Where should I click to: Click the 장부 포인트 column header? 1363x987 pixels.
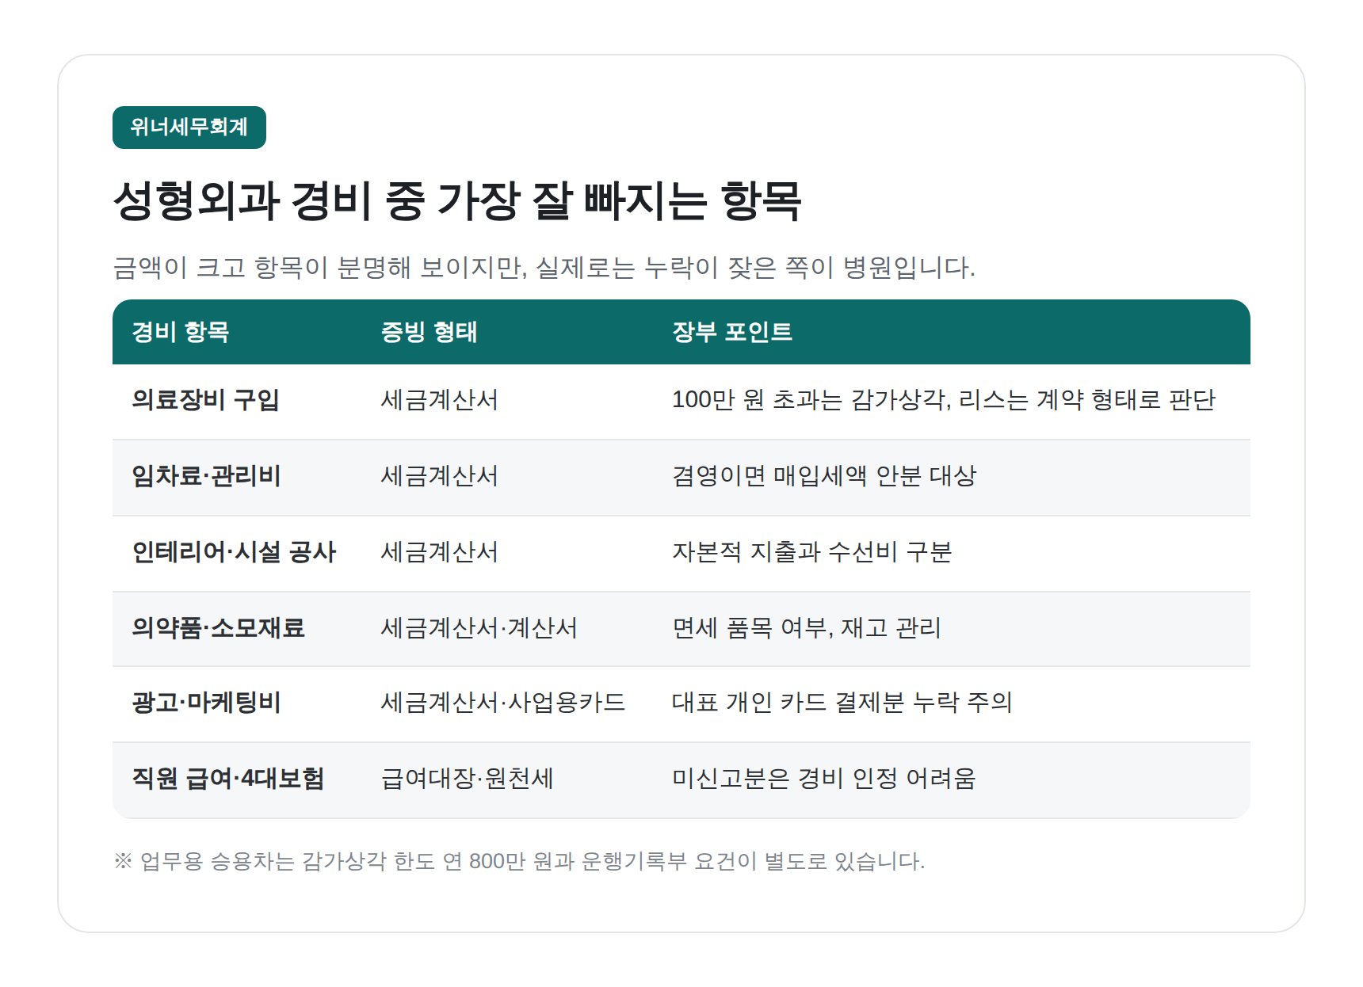732,332
